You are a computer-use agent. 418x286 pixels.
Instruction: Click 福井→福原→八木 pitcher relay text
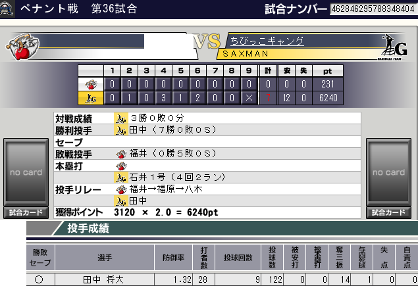pyautogui.click(x=166, y=189)
